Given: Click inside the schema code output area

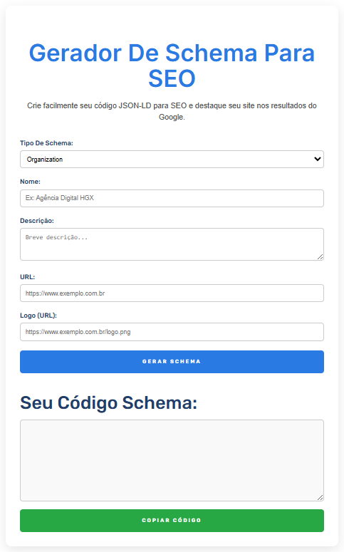Looking at the screenshot, I should click(x=172, y=460).
